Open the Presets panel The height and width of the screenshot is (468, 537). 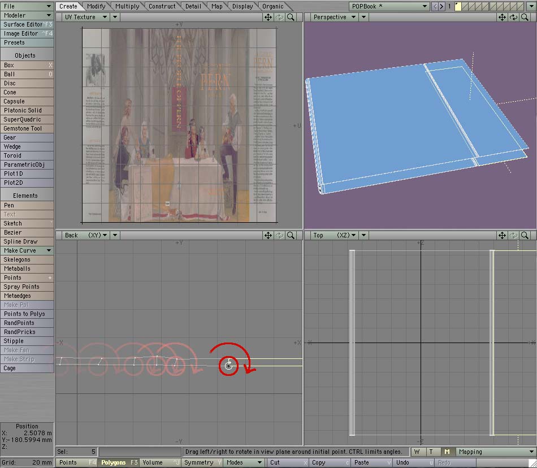[27, 42]
